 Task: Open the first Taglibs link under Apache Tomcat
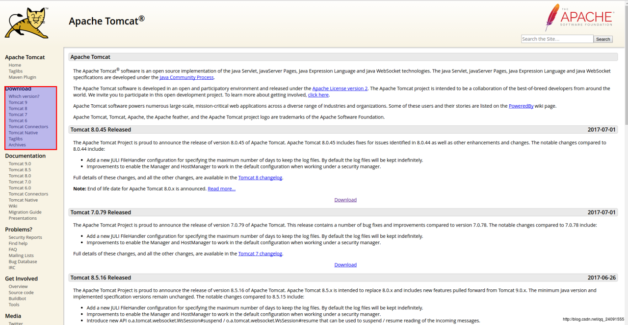pyautogui.click(x=16, y=71)
